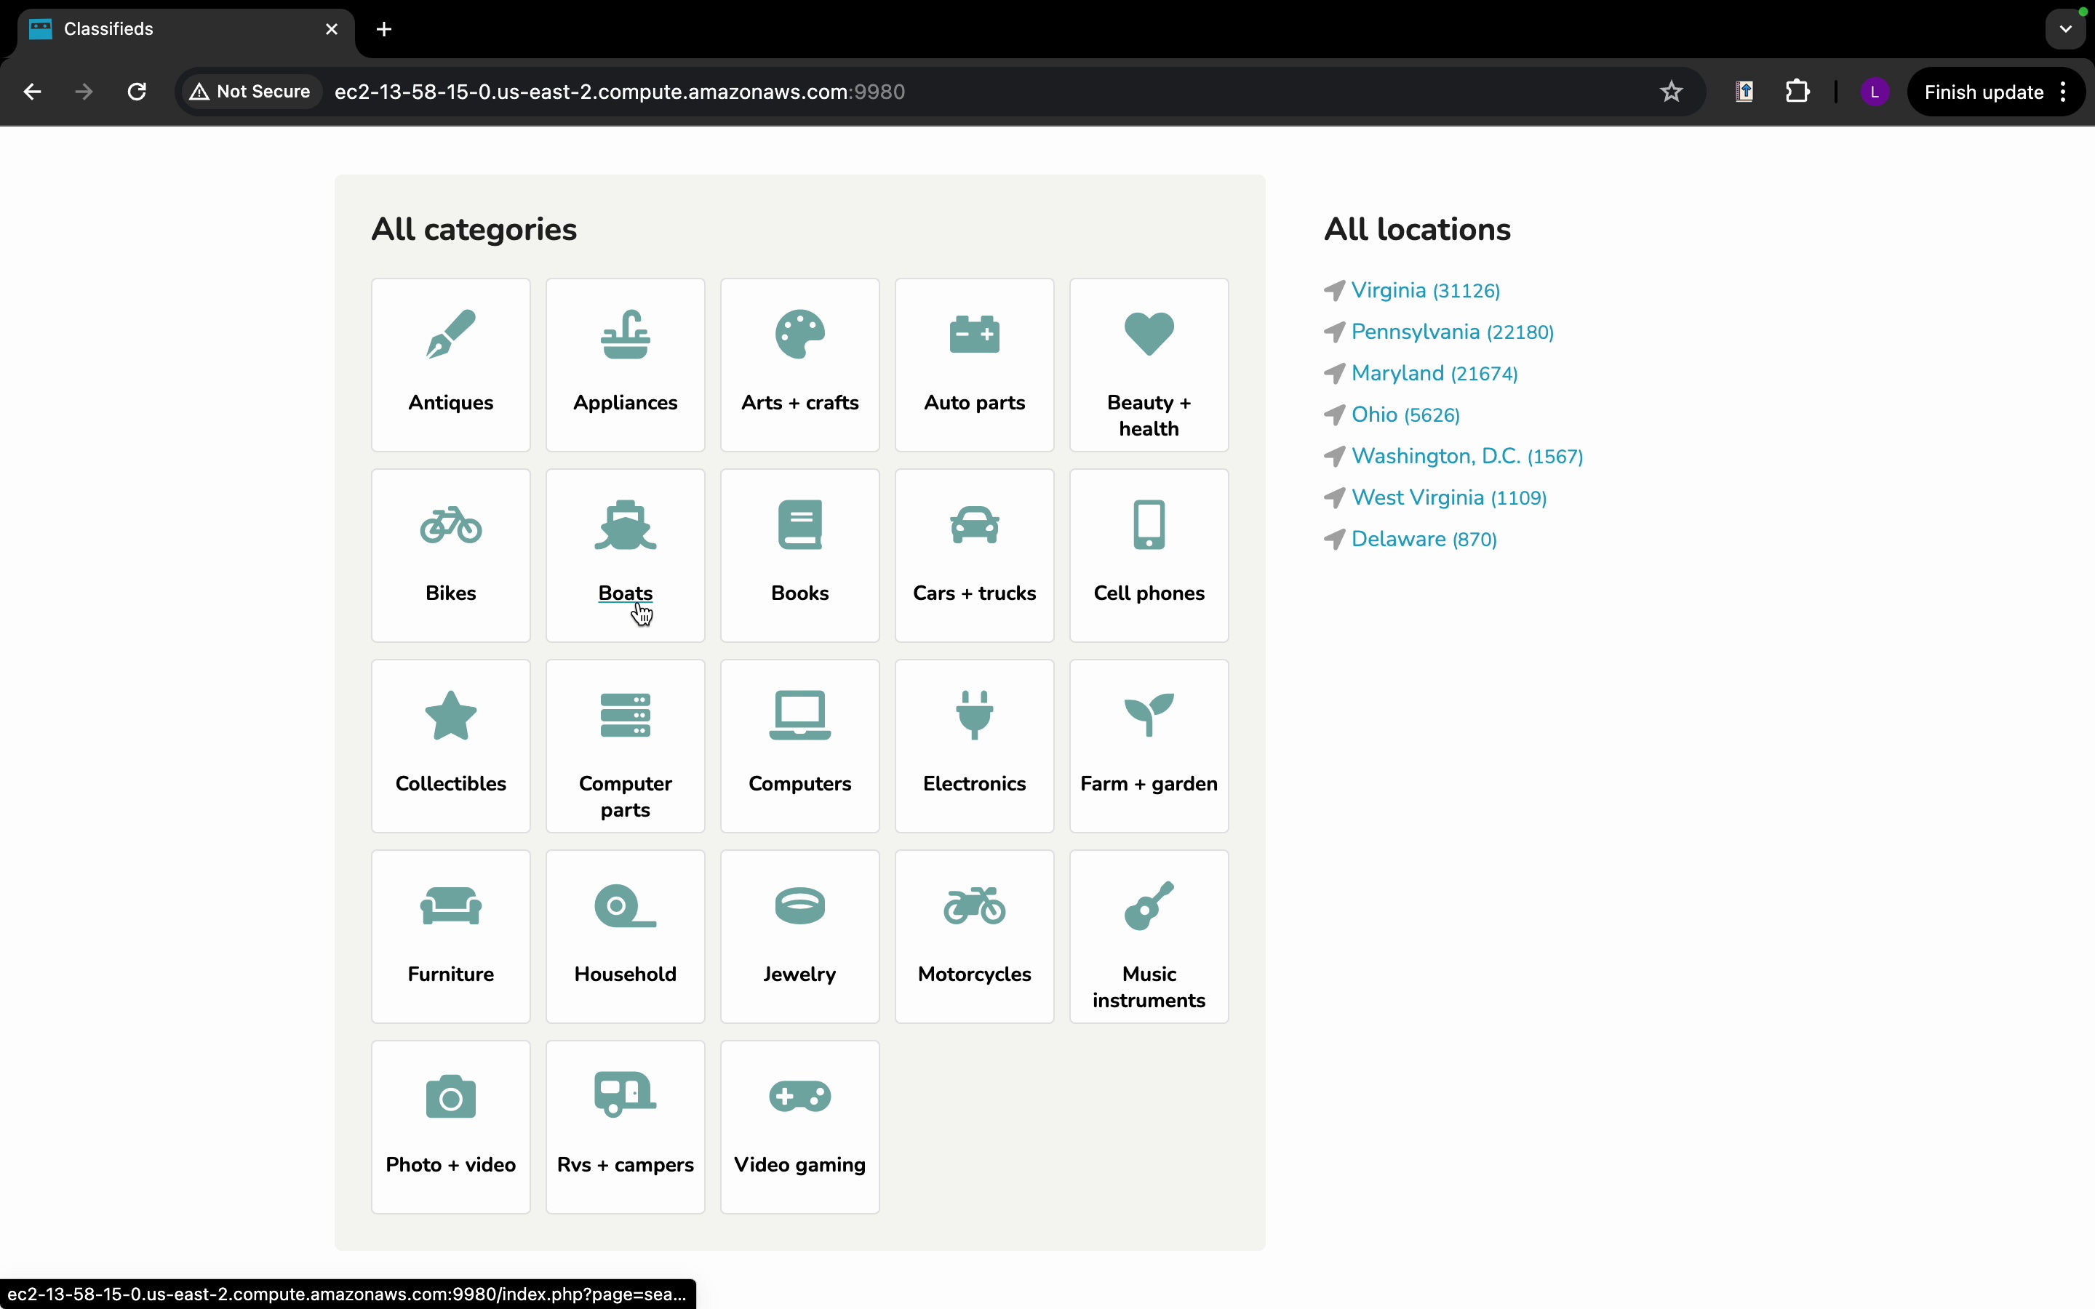
Task: Select the Video gaming controller icon
Action: pyautogui.click(x=799, y=1096)
